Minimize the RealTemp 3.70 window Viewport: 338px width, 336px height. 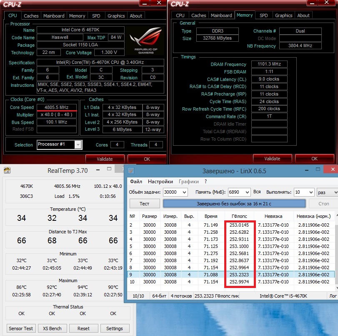click(98, 170)
